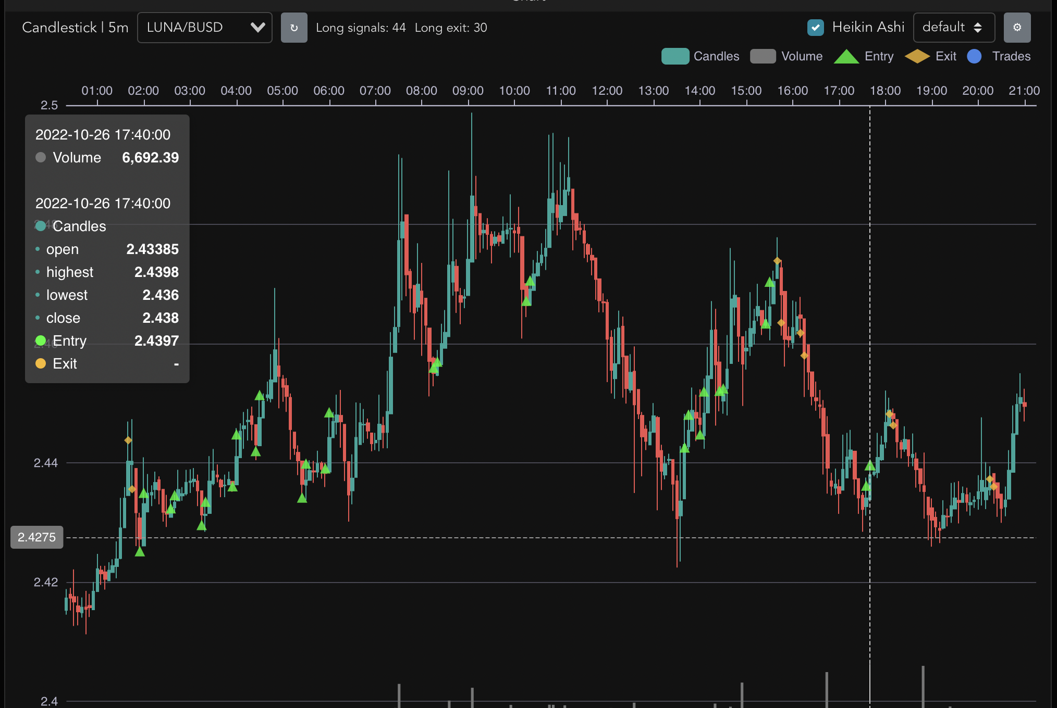Click the orange Exit diamond in the legend
The width and height of the screenshot is (1057, 708).
click(x=918, y=56)
